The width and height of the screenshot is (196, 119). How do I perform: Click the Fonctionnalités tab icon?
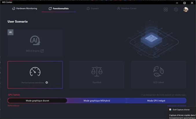click(50, 8)
